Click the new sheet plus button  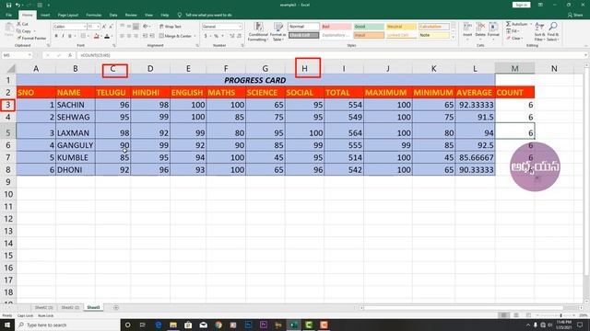(116, 307)
